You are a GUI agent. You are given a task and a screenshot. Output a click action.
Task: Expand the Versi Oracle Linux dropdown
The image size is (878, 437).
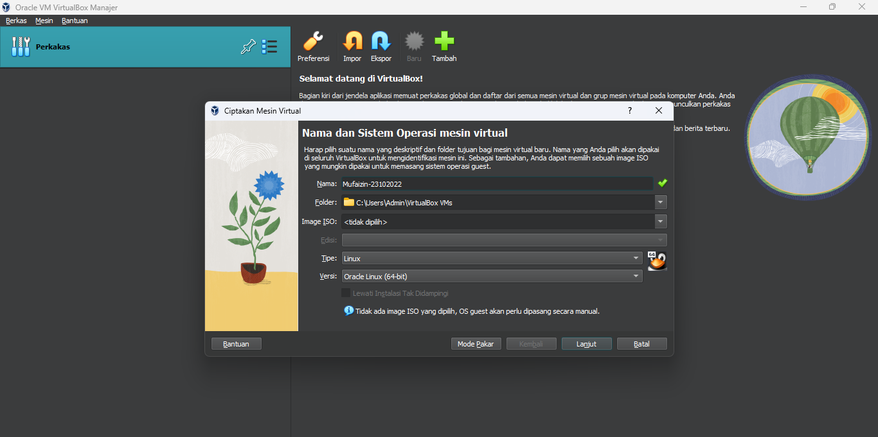coord(492,276)
